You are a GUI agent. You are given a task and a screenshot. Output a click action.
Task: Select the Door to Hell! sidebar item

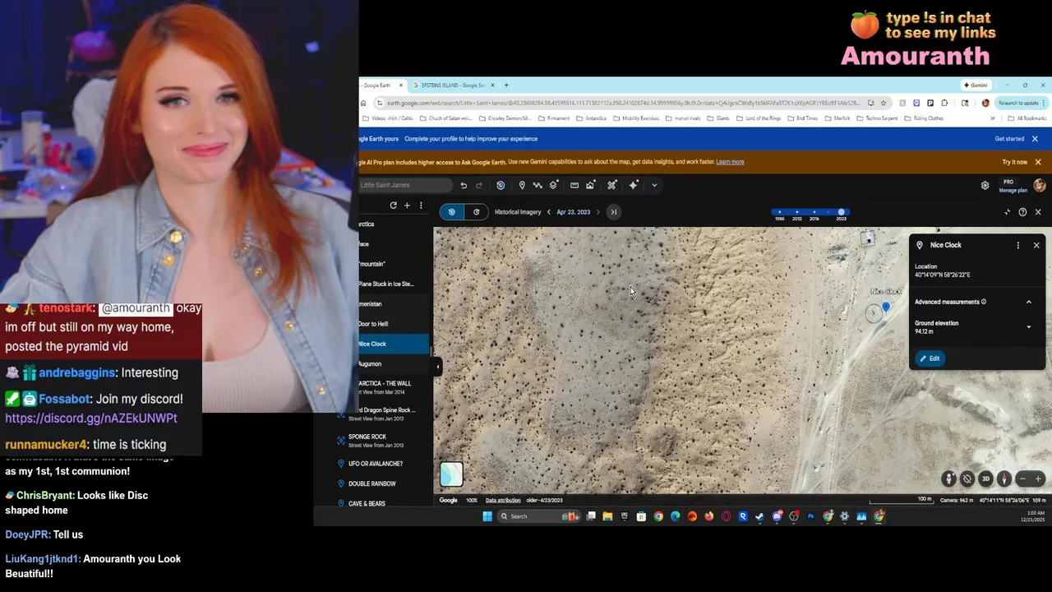coord(393,324)
